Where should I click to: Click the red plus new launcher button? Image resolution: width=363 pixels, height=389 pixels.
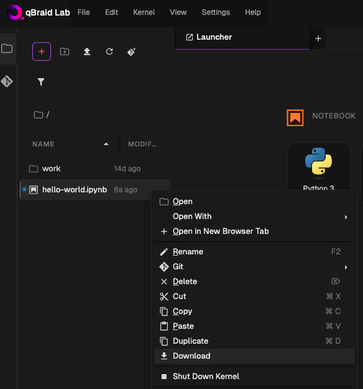coord(42,51)
